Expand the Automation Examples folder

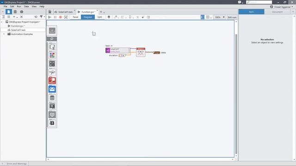point(4,34)
